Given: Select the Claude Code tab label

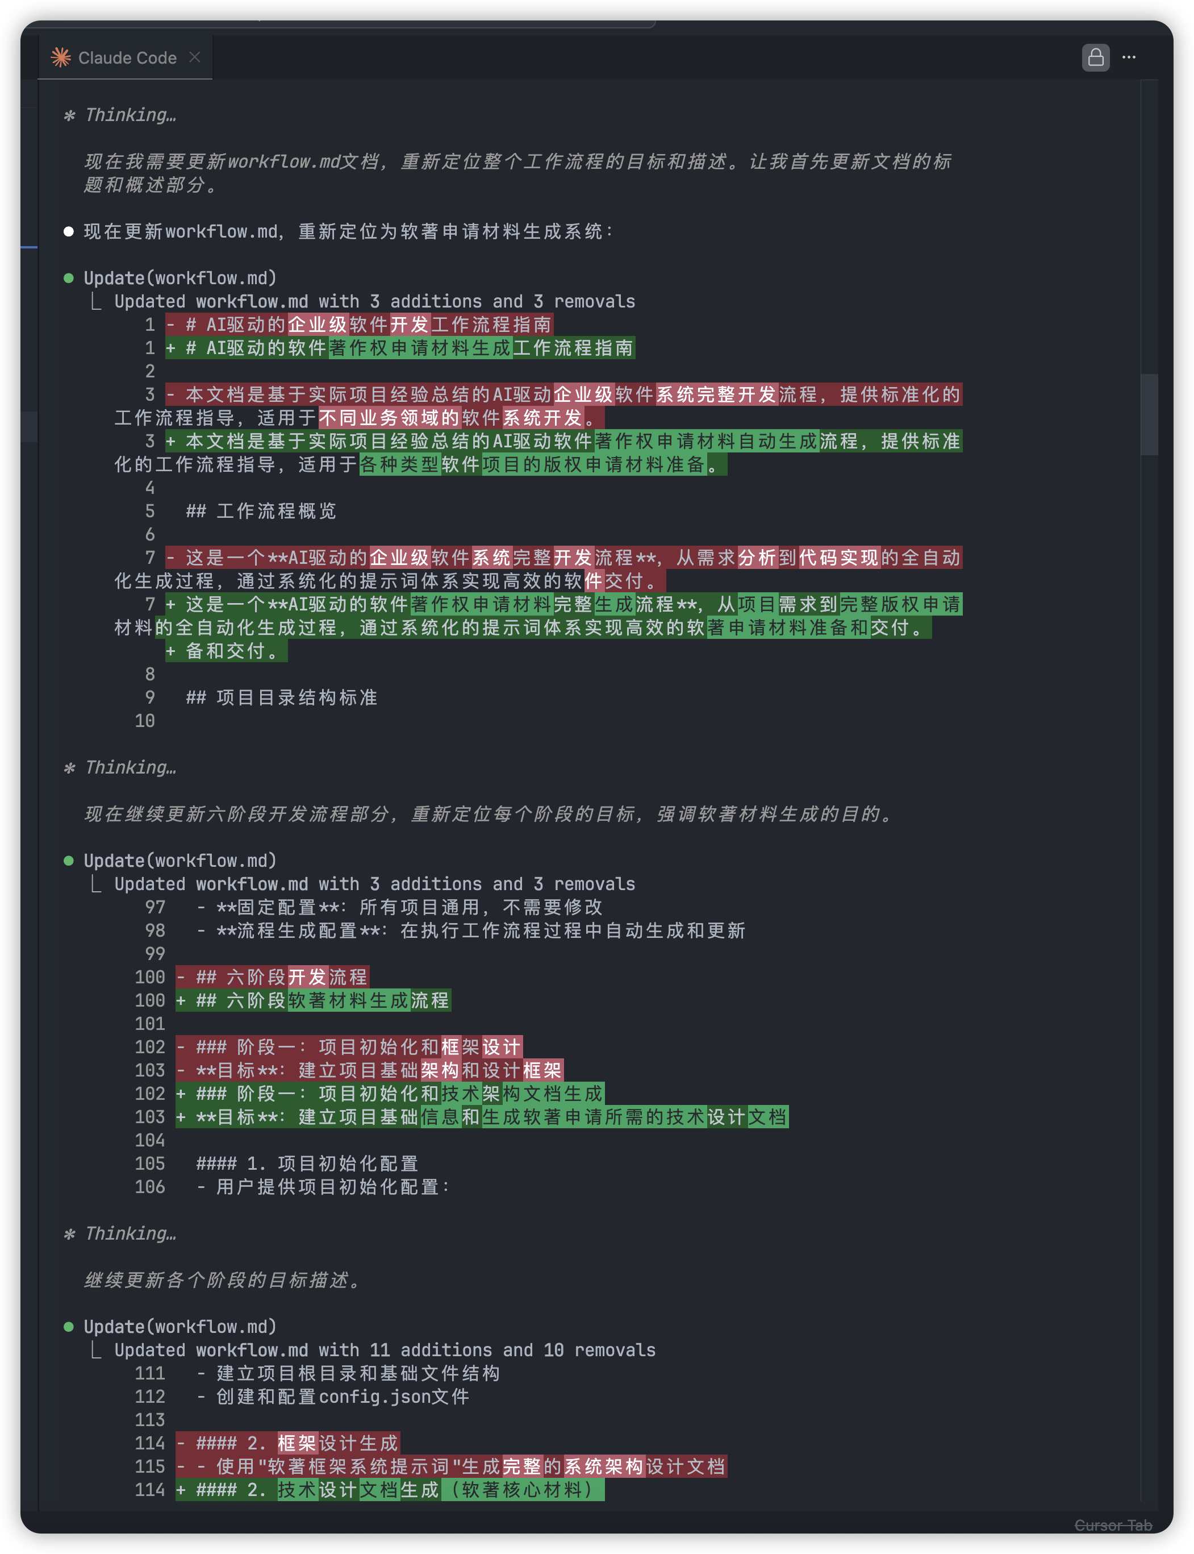Looking at the screenshot, I should (127, 57).
